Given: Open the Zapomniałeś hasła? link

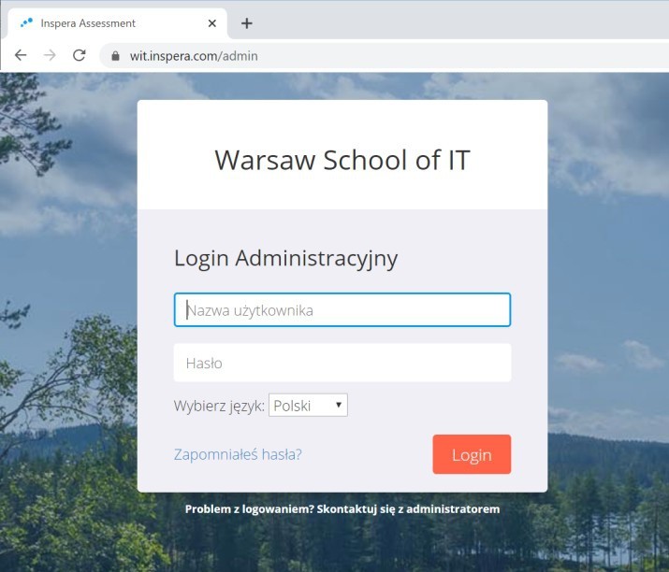Looking at the screenshot, I should click(238, 454).
